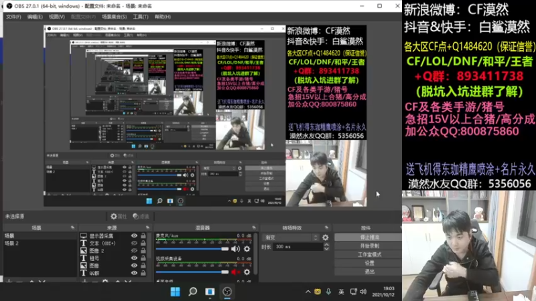Hide the 显示器采集 source
The image size is (536, 301).
pyautogui.click(x=134, y=236)
